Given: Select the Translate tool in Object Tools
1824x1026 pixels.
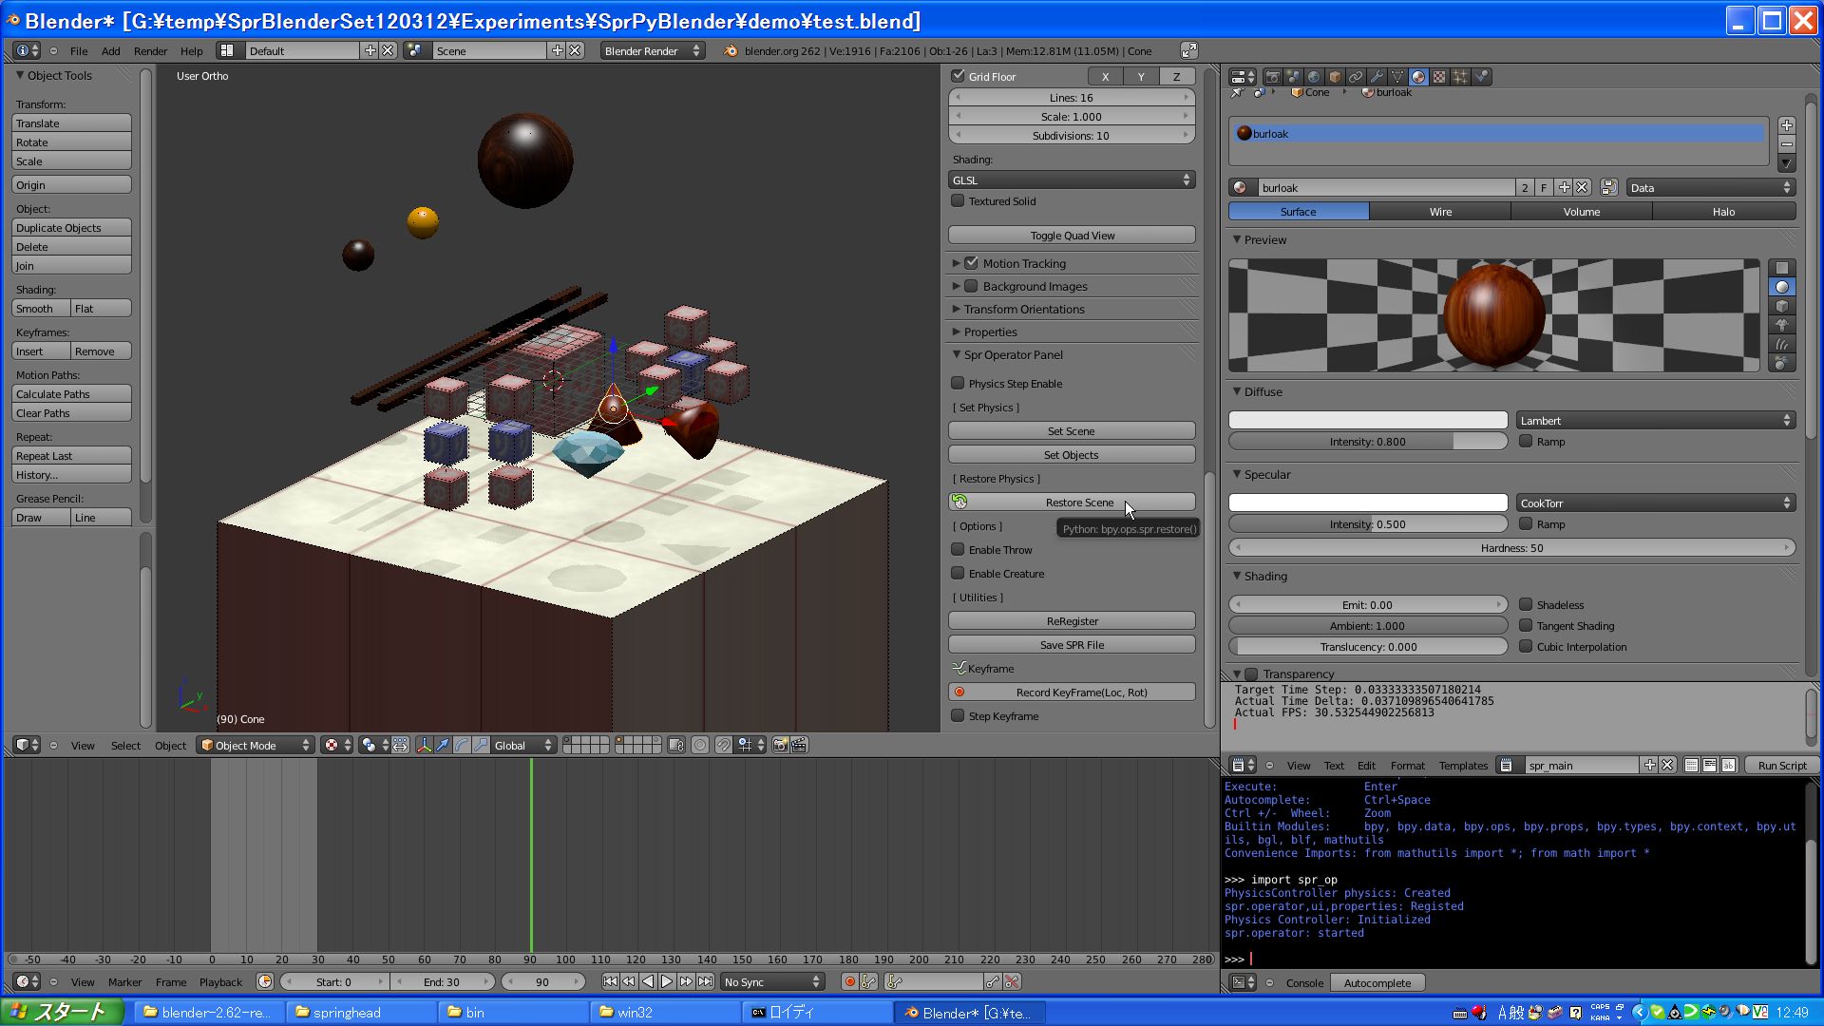Looking at the screenshot, I should click(x=71, y=123).
